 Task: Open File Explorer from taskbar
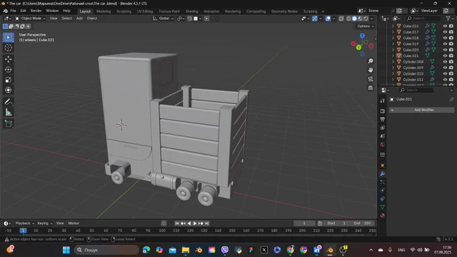tap(185, 250)
